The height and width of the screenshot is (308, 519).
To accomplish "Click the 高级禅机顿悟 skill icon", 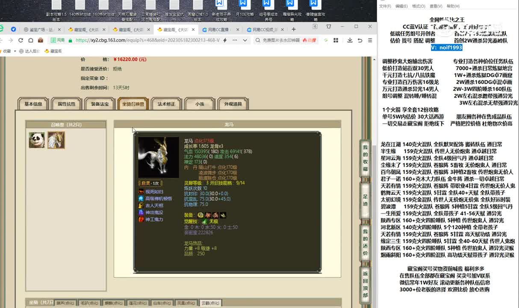I will (141, 198).
